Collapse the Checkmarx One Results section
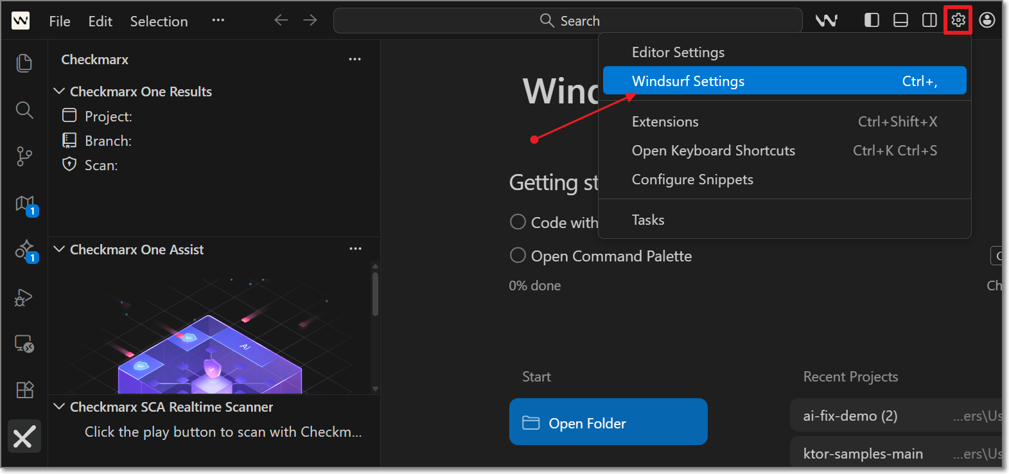 point(59,91)
